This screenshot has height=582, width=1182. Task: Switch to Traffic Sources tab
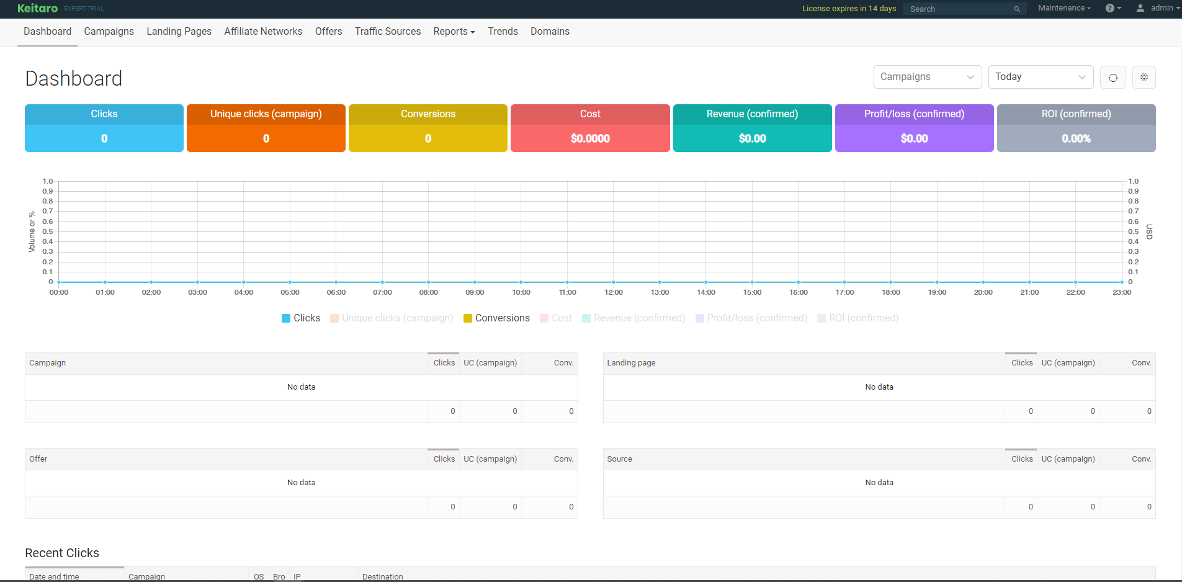click(x=387, y=32)
